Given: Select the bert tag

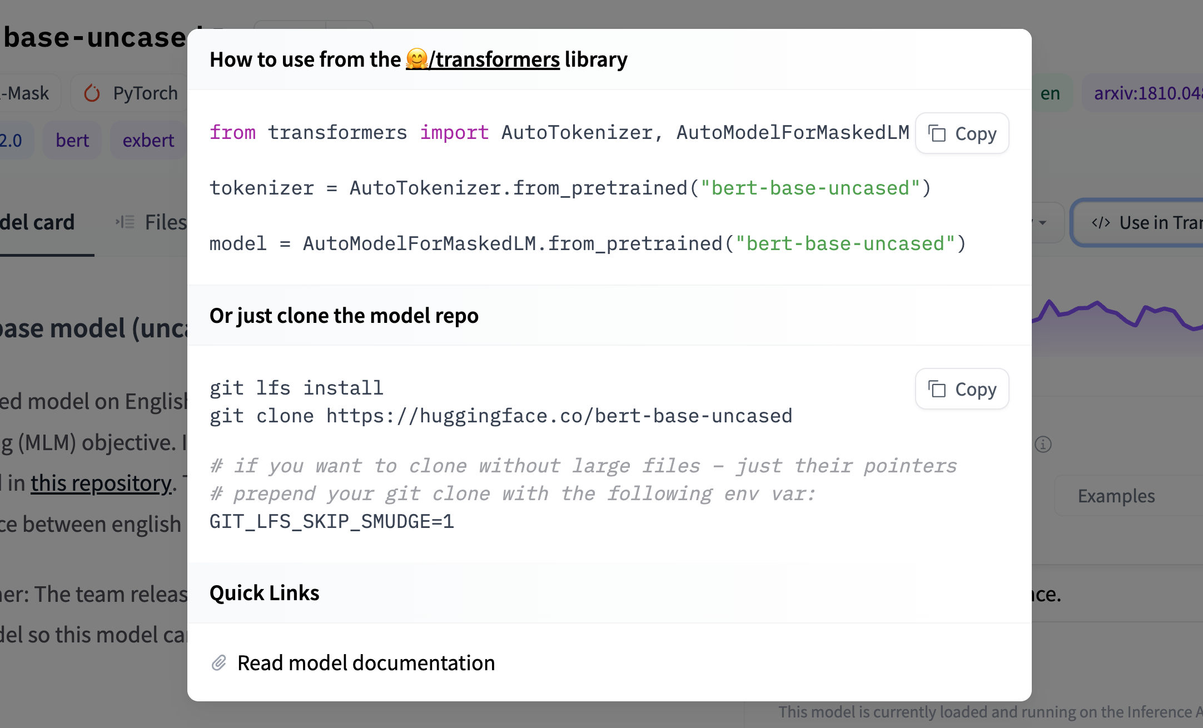Looking at the screenshot, I should [x=72, y=140].
